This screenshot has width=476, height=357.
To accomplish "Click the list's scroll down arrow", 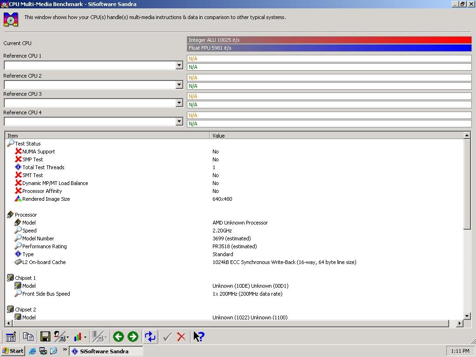I will point(467,316).
